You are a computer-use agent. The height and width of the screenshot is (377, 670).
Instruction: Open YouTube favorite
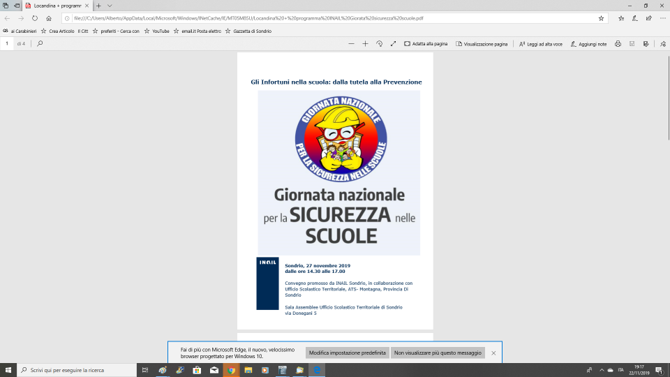click(x=156, y=31)
